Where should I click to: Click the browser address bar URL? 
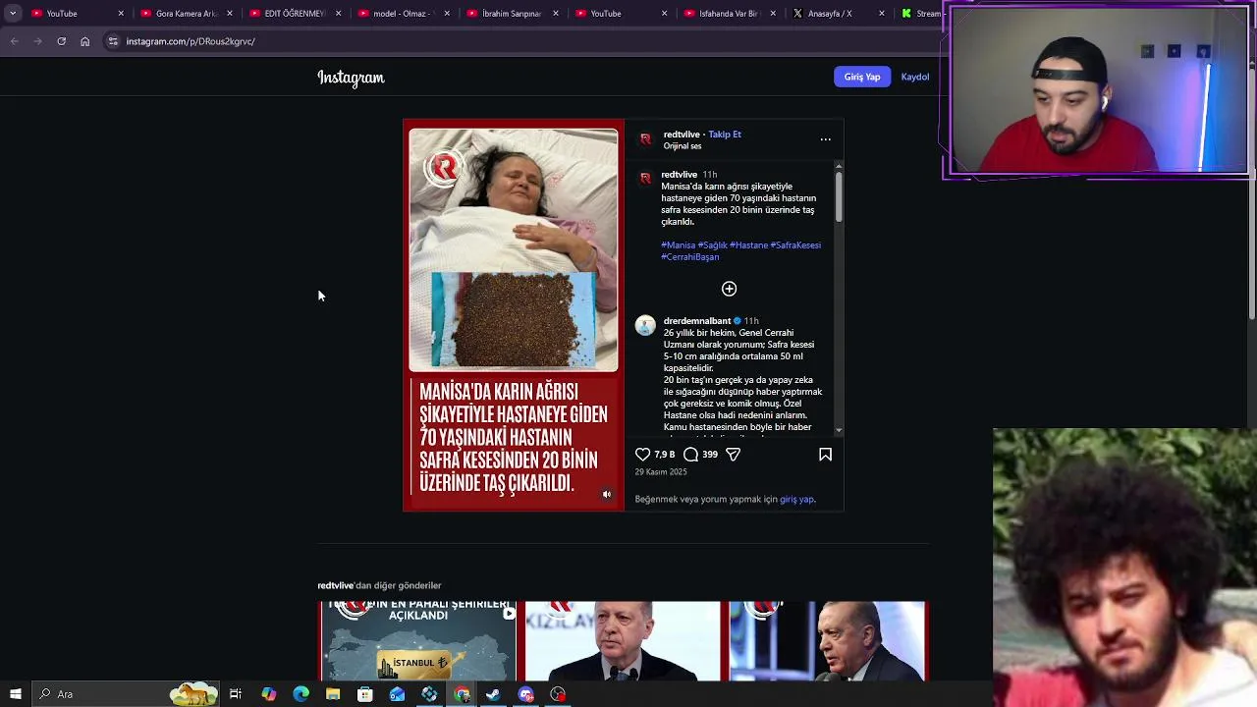click(191, 41)
